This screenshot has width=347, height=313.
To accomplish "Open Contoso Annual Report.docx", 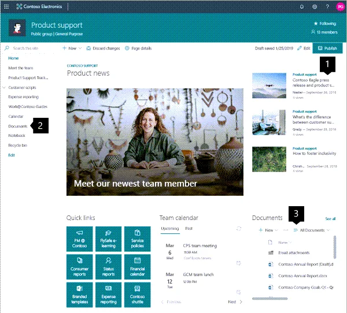I will (x=302, y=276).
